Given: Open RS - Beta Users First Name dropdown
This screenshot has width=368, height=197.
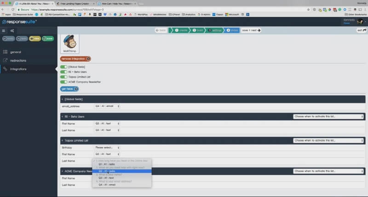Looking at the screenshot, I should [107, 124].
